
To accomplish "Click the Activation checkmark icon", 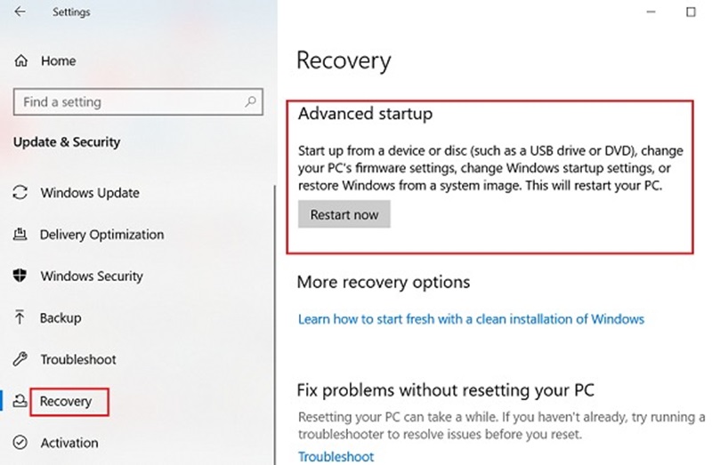I will point(21,443).
